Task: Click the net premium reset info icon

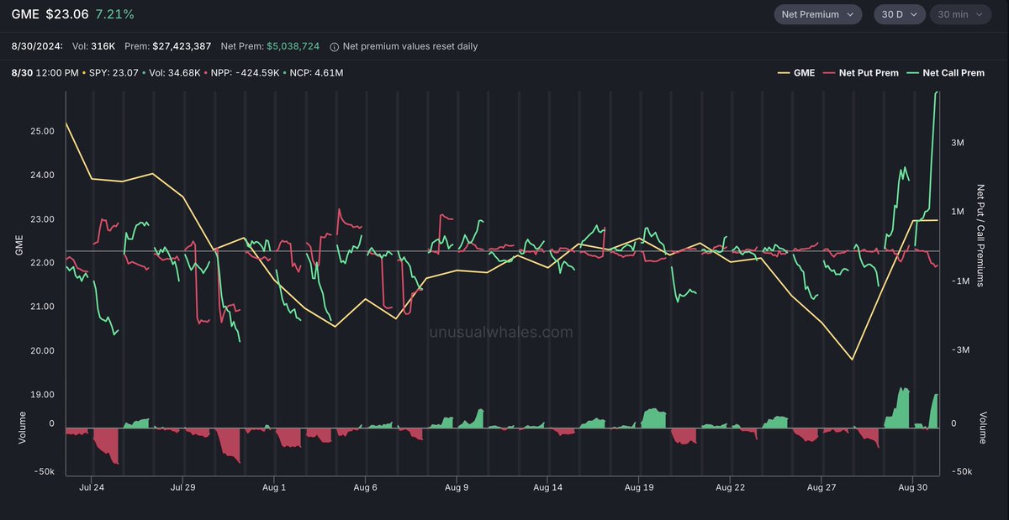Action: (x=335, y=46)
